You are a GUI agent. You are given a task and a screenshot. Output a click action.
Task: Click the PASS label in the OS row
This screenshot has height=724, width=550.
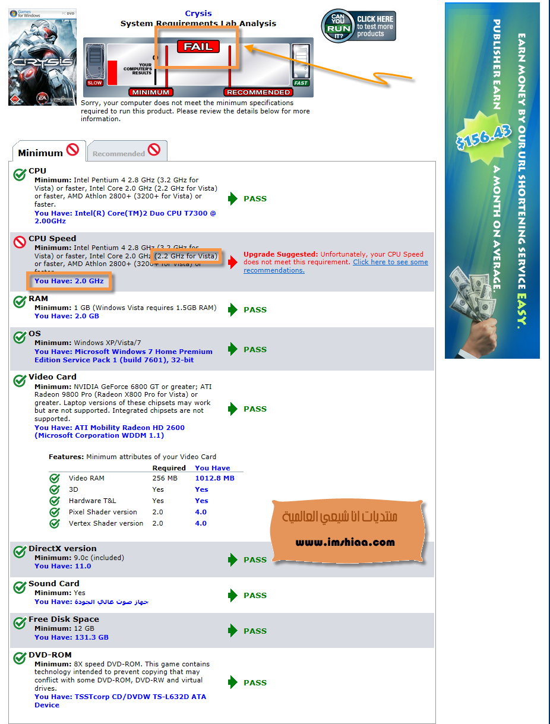(x=255, y=349)
